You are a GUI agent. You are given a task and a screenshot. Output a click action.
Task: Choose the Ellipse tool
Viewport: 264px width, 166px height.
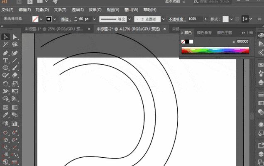click(x=5, y=68)
